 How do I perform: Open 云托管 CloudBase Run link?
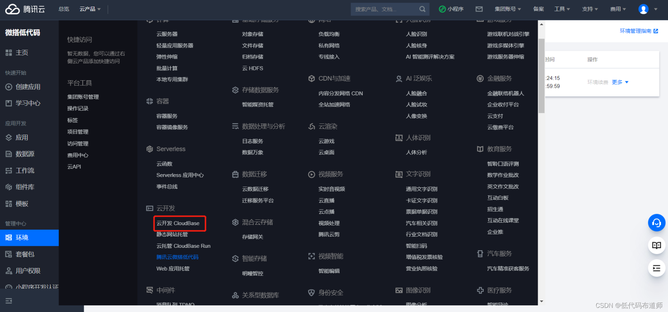[x=183, y=246]
